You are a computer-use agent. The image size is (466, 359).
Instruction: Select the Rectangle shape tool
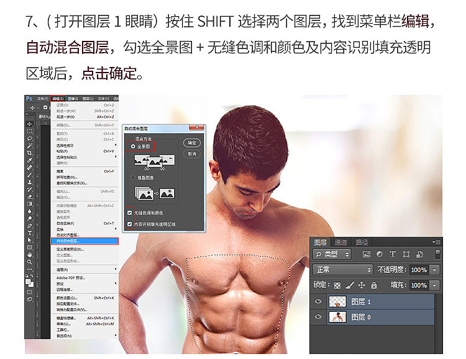(29, 247)
